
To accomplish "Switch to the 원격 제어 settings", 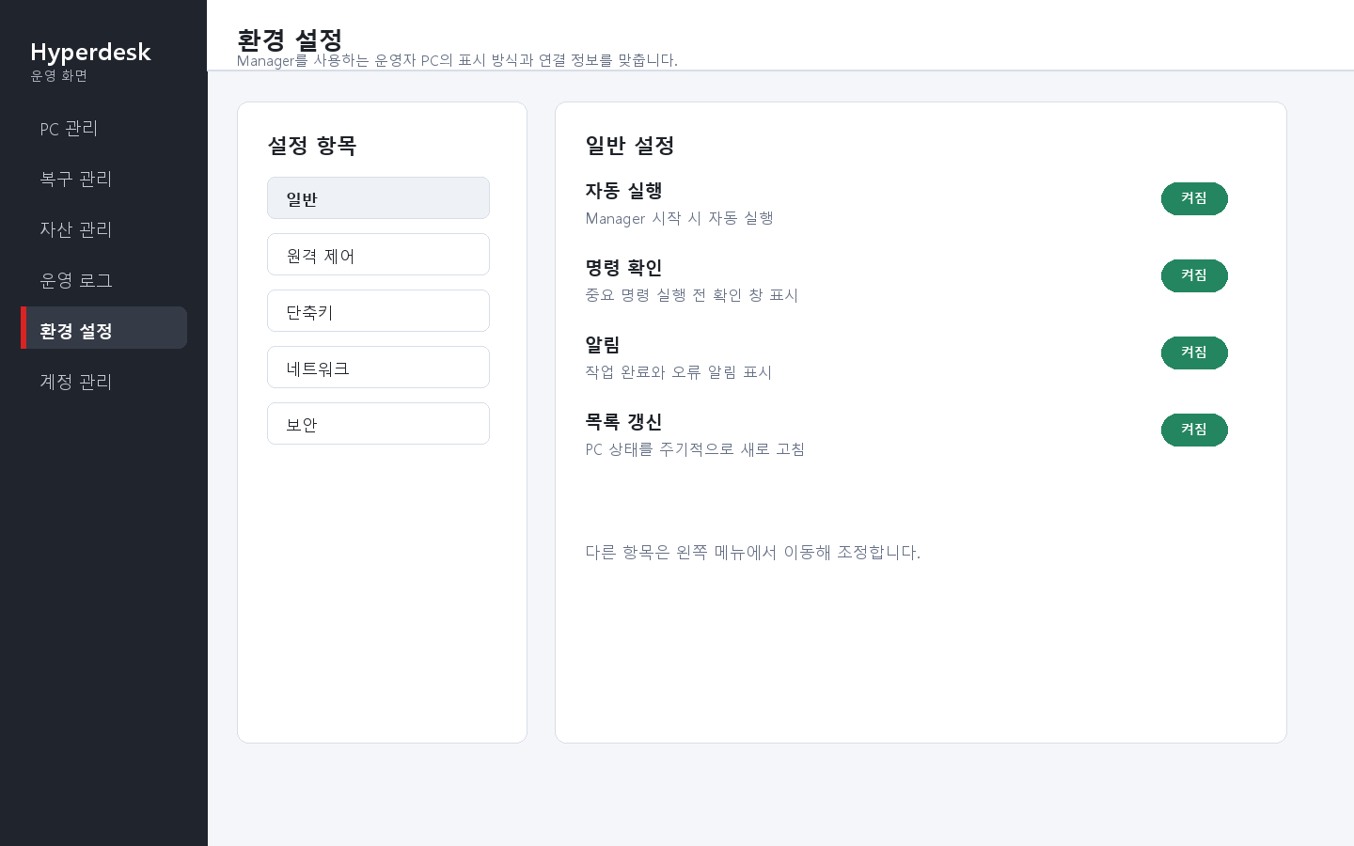I will tap(378, 255).
